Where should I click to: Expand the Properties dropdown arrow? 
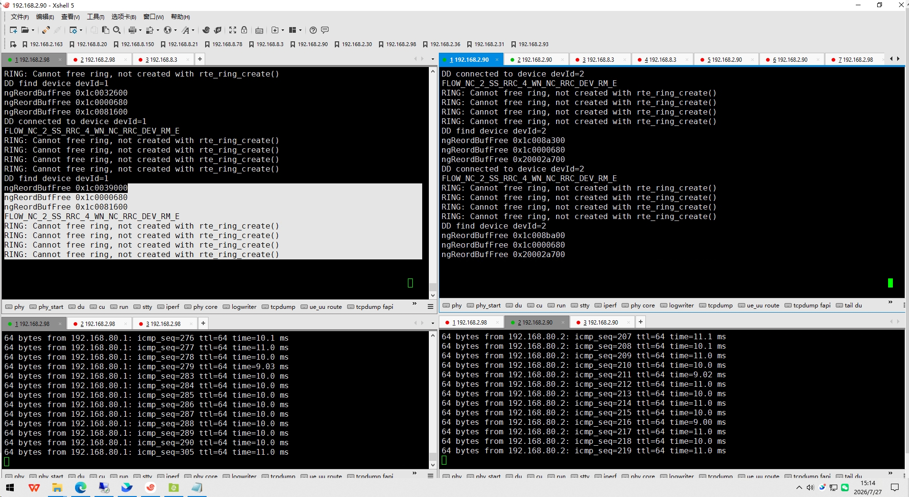pyautogui.click(x=81, y=30)
